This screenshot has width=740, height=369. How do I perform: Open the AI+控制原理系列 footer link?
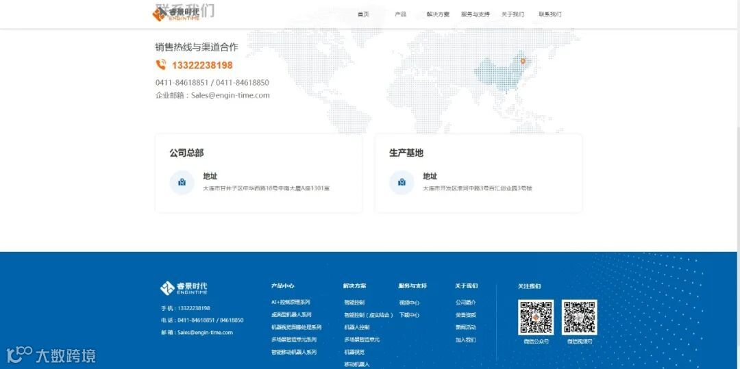[291, 302]
